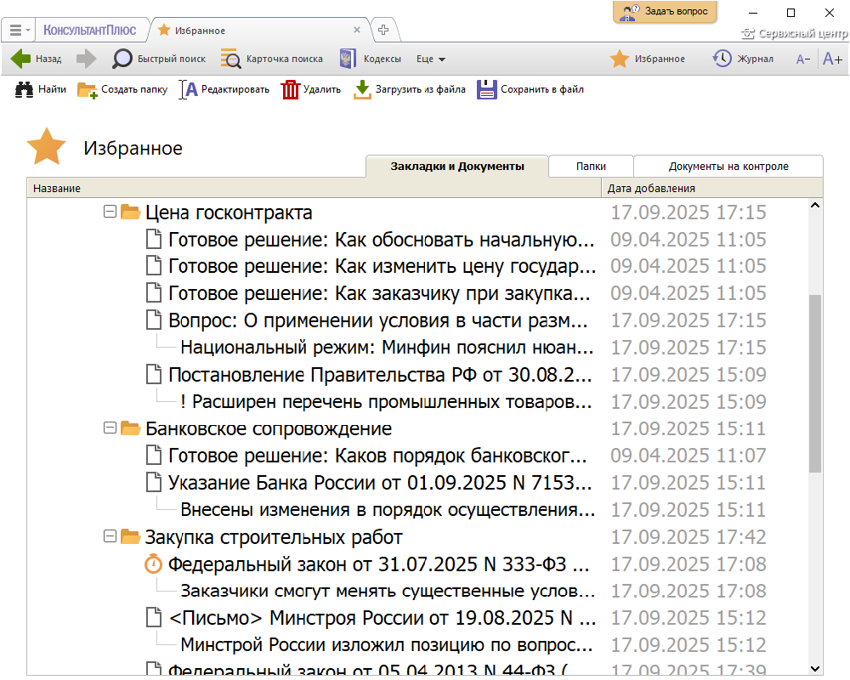The image size is (850, 680).
Task: Click the vertical scrollbar thumb in the list
Action: tap(815, 382)
